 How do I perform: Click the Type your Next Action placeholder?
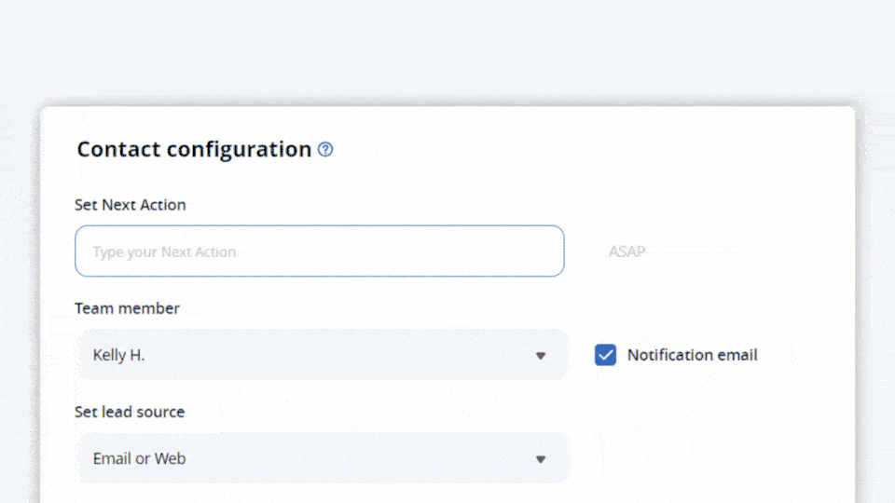pos(164,251)
